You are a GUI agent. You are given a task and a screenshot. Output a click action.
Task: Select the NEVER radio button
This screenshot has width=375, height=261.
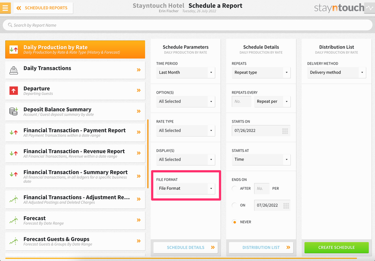tap(234, 222)
